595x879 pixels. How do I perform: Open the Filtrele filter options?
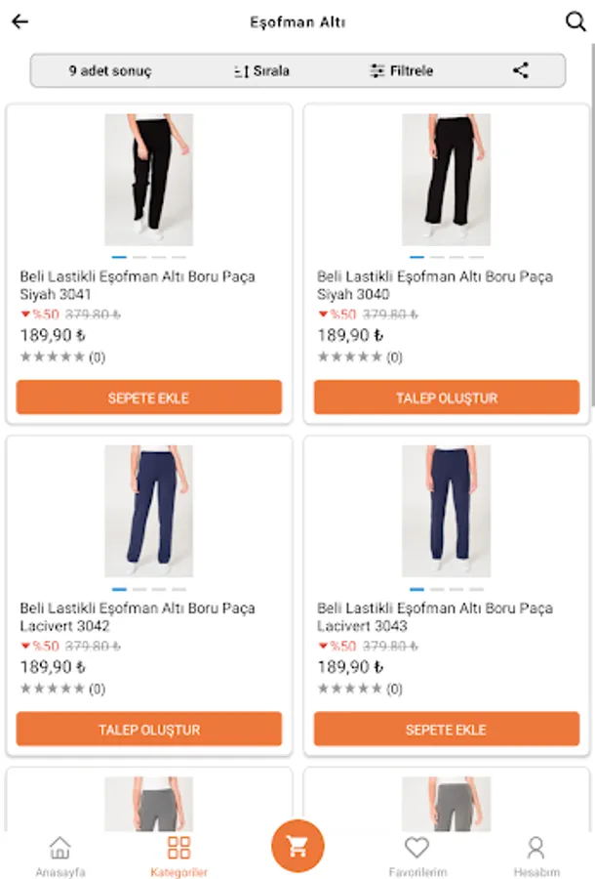(x=401, y=70)
